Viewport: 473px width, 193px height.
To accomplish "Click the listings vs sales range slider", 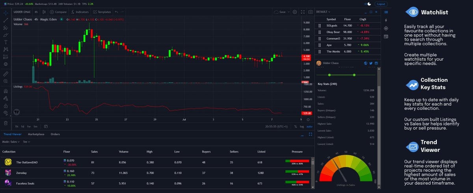I will (347, 75).
